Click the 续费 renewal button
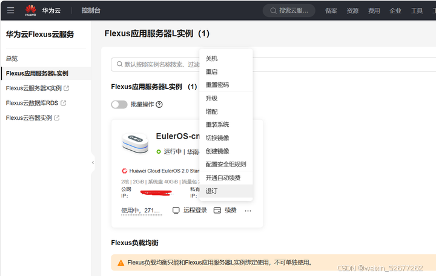 [x=230, y=210]
